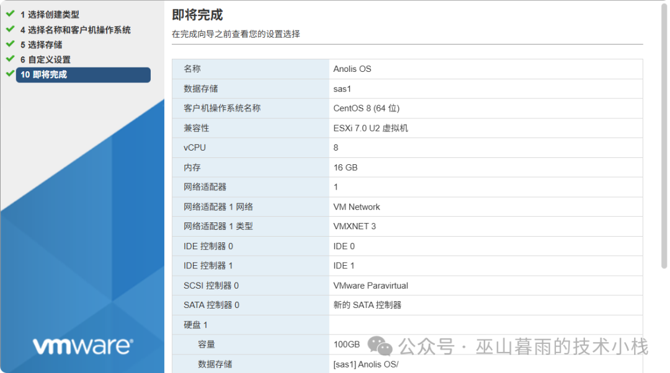This screenshot has width=670, height=373.
Task: Click the vCPU row label
Action: click(195, 147)
